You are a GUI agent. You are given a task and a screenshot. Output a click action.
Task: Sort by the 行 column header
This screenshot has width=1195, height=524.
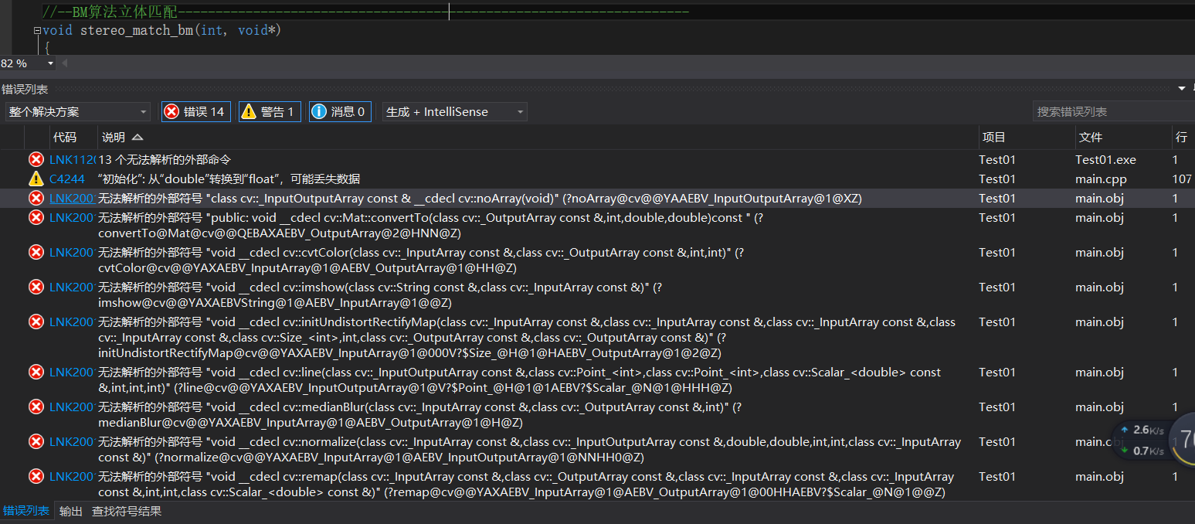(1181, 138)
